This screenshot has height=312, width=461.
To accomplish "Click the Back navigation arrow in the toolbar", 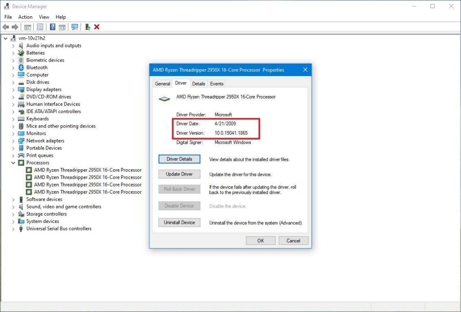I will coord(5,27).
